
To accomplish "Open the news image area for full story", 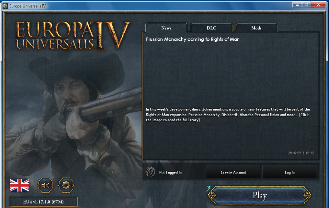I will click(x=230, y=75).
